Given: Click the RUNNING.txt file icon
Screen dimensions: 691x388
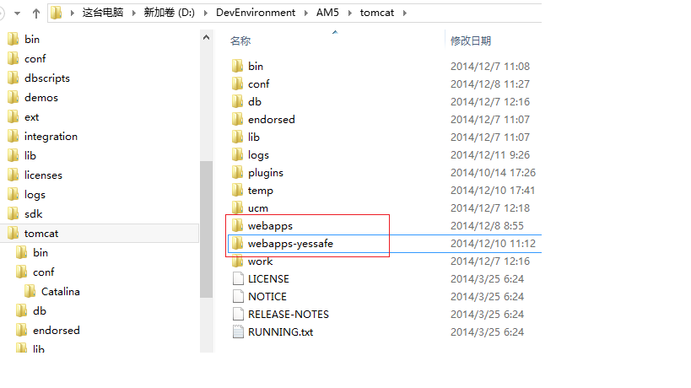Looking at the screenshot, I should [238, 331].
